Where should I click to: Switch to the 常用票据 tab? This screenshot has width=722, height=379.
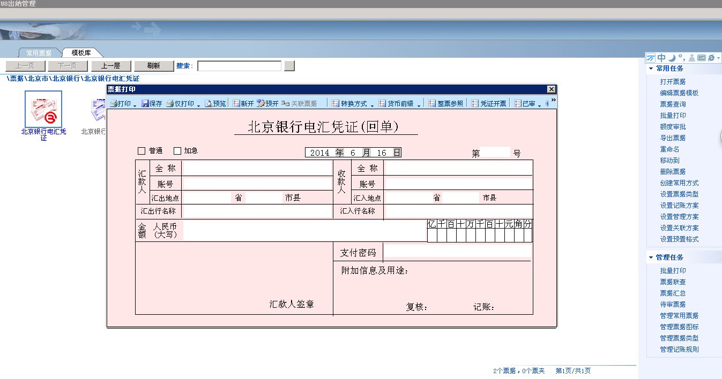click(39, 53)
